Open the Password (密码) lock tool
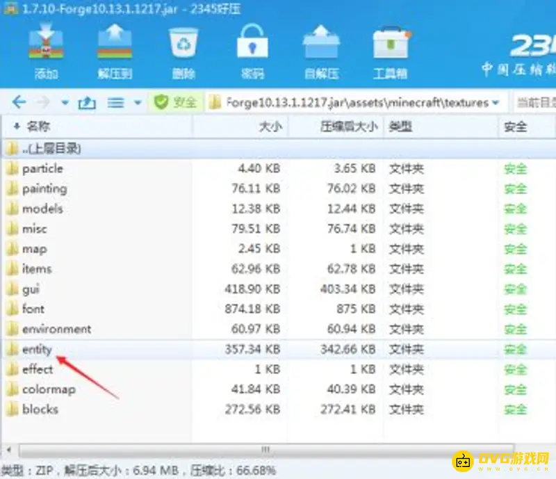 pyautogui.click(x=252, y=44)
